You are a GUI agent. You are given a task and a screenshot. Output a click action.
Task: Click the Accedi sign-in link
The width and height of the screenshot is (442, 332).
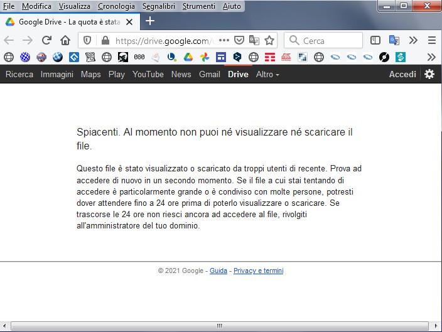[402, 74]
